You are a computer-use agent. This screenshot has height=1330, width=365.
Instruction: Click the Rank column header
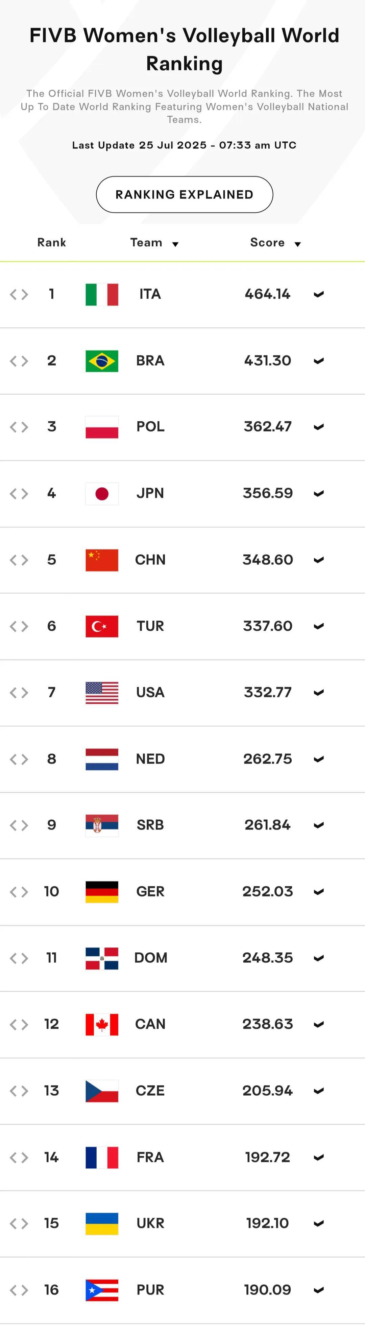(x=52, y=243)
